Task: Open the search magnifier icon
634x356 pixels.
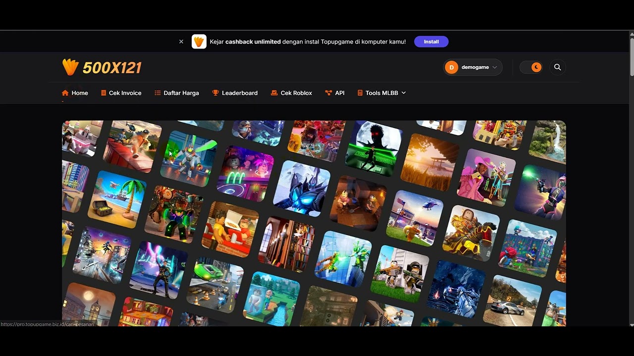Action: pyautogui.click(x=558, y=67)
